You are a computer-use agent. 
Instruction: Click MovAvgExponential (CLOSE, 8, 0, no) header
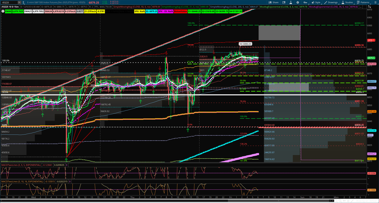(279, 7)
